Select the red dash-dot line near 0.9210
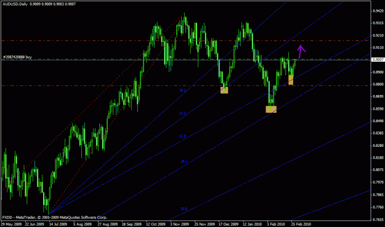 [185, 41]
